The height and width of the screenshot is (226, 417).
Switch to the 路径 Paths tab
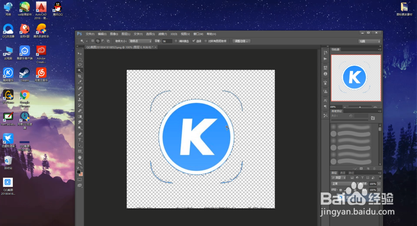(x=351, y=173)
